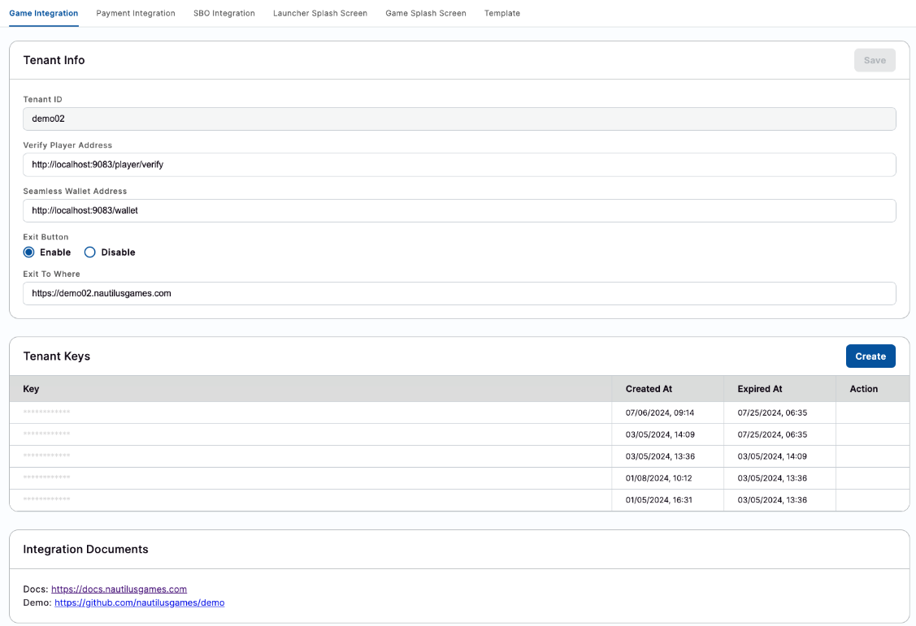The image size is (916, 626).
Task: Open the GitHub demo repository link
Action: click(x=139, y=603)
